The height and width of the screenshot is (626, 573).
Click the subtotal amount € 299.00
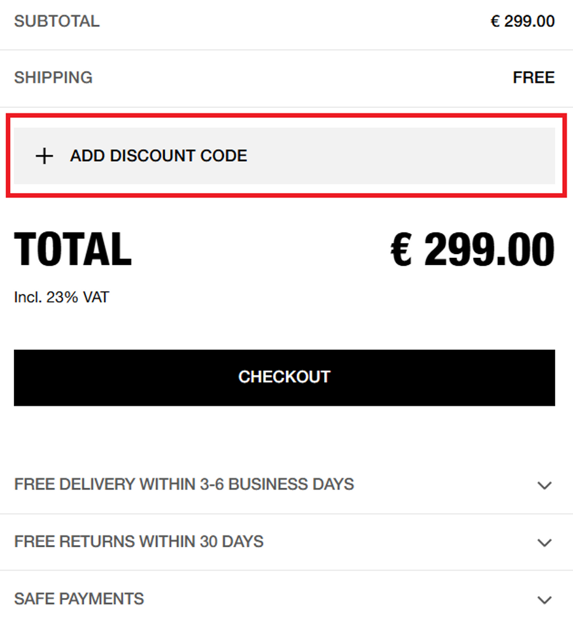pyautogui.click(x=522, y=21)
